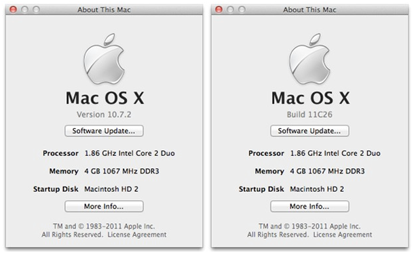Click Apple logo in Build 11C26 window
The image size is (414, 259).
point(309,59)
